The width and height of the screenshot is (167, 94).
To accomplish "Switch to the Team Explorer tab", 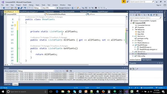I will click(147, 60).
